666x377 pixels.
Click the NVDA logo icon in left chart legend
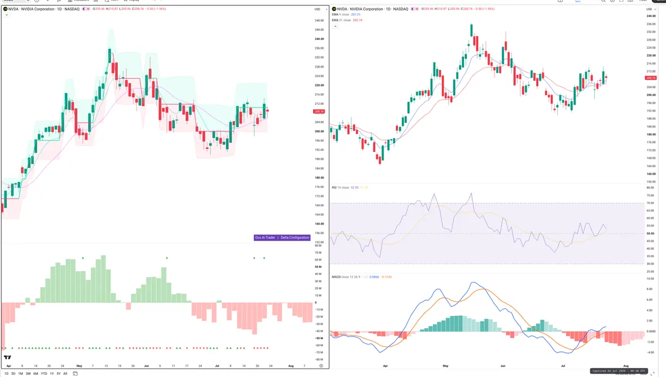click(x=6, y=9)
